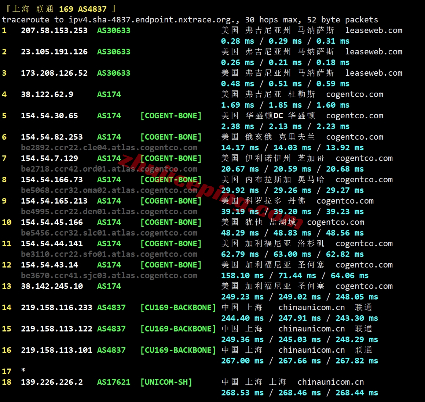This screenshot has width=425, height=402.
Task: Click the IP 154.54.7.129
Action: (x=50, y=158)
